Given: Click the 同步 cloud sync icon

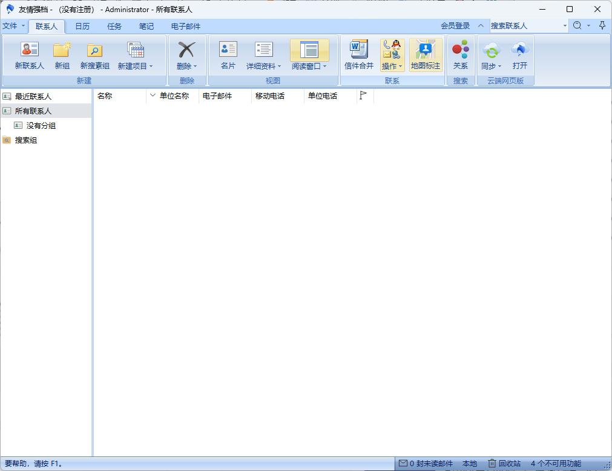Looking at the screenshot, I should [492, 50].
